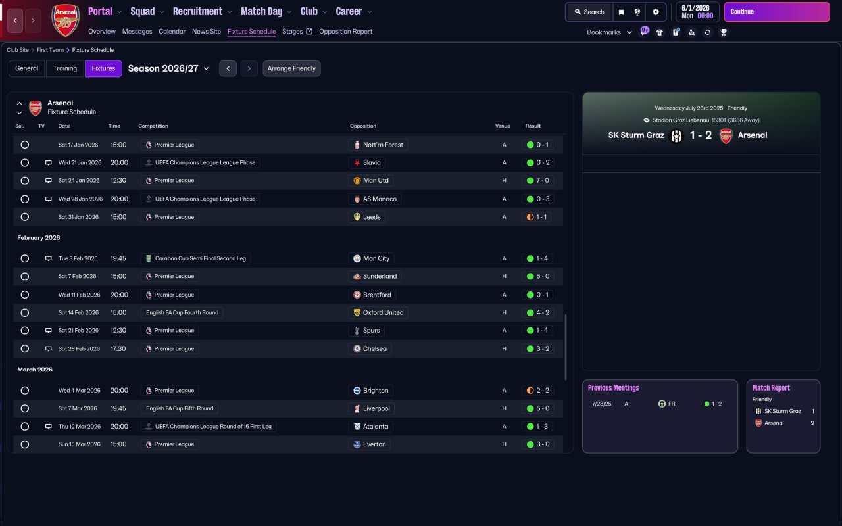The height and width of the screenshot is (526, 842).
Task: Open the chat notifications icon showing 9+
Action: click(x=645, y=31)
